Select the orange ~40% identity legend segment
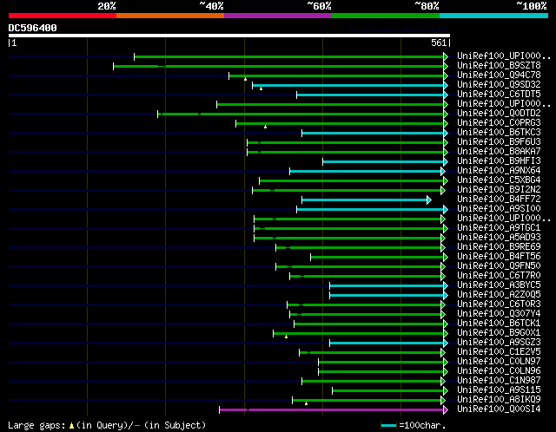556x432 pixels. [x=170, y=16]
